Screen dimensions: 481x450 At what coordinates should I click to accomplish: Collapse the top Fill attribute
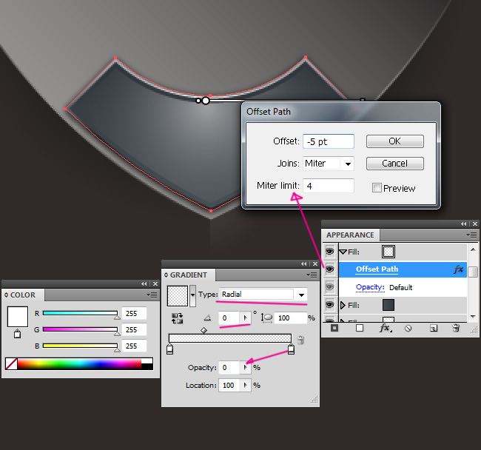pyautogui.click(x=343, y=252)
